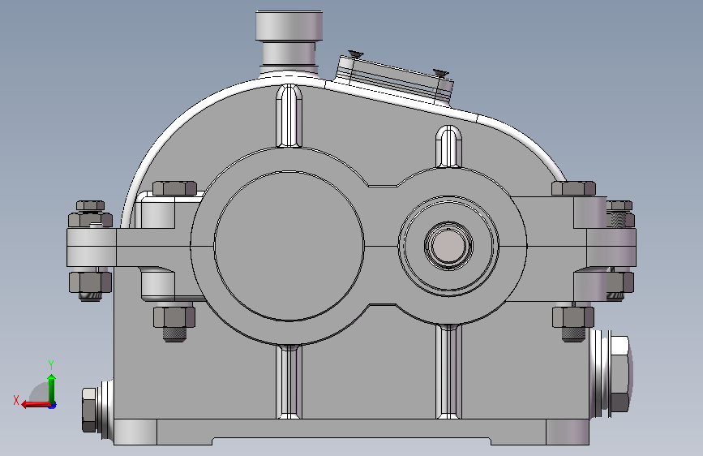
Task: Select the oil drain plug hex head at lower left
Action: (89, 411)
